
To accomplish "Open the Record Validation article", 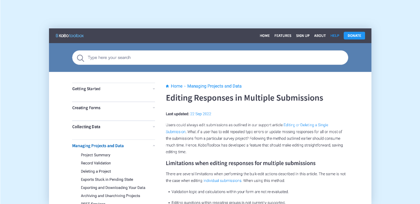I will [96, 163].
